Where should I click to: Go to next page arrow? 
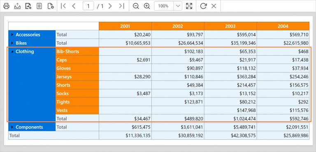[110, 6]
